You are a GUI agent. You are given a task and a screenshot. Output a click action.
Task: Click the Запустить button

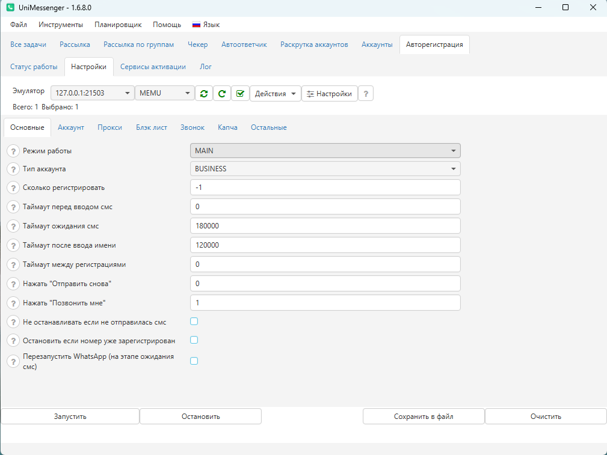[70, 417]
